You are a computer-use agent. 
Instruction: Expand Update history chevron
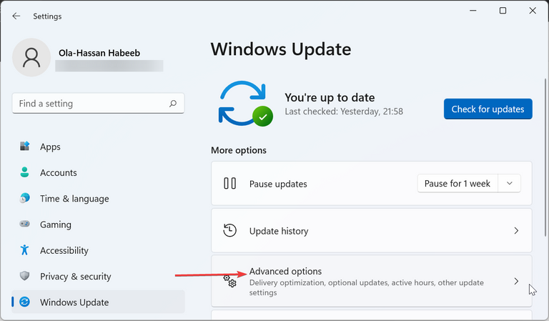pos(516,231)
